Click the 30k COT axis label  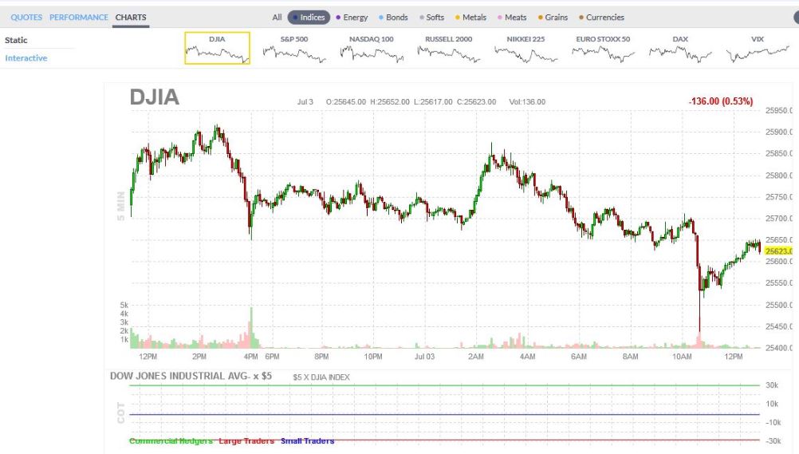[772, 385]
